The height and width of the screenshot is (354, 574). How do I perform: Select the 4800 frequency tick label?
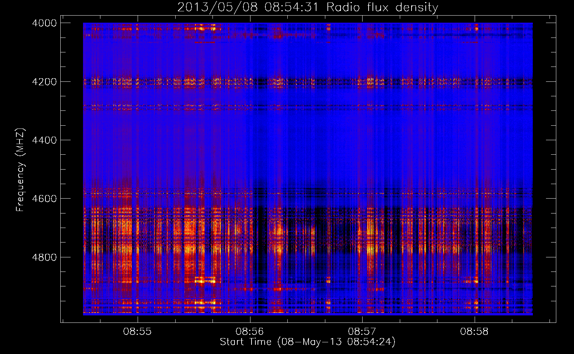(x=44, y=257)
